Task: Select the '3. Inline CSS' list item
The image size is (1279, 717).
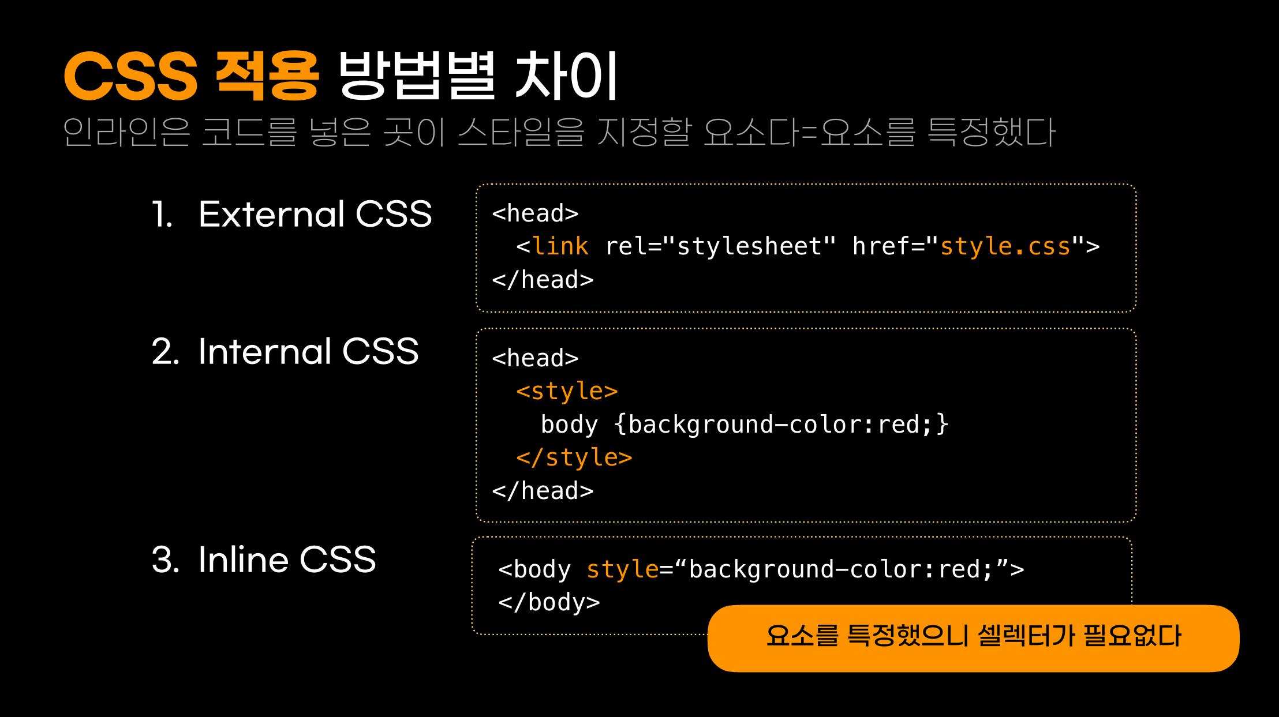Action: click(x=264, y=560)
